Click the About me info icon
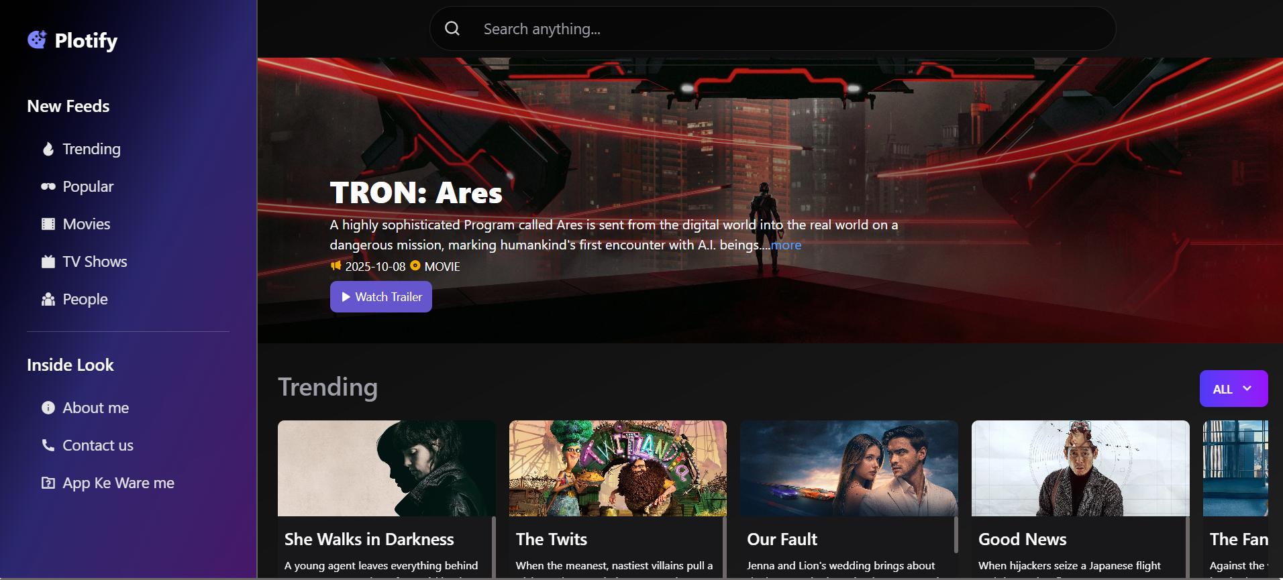Image resolution: width=1283 pixels, height=580 pixels. coord(48,408)
